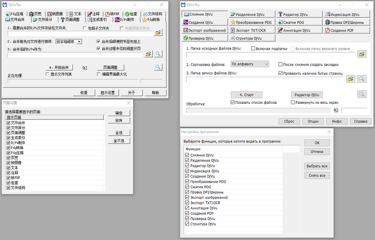Open the Разделение DjVu function
This screenshot has width=375, height=240.
(x=252, y=14)
